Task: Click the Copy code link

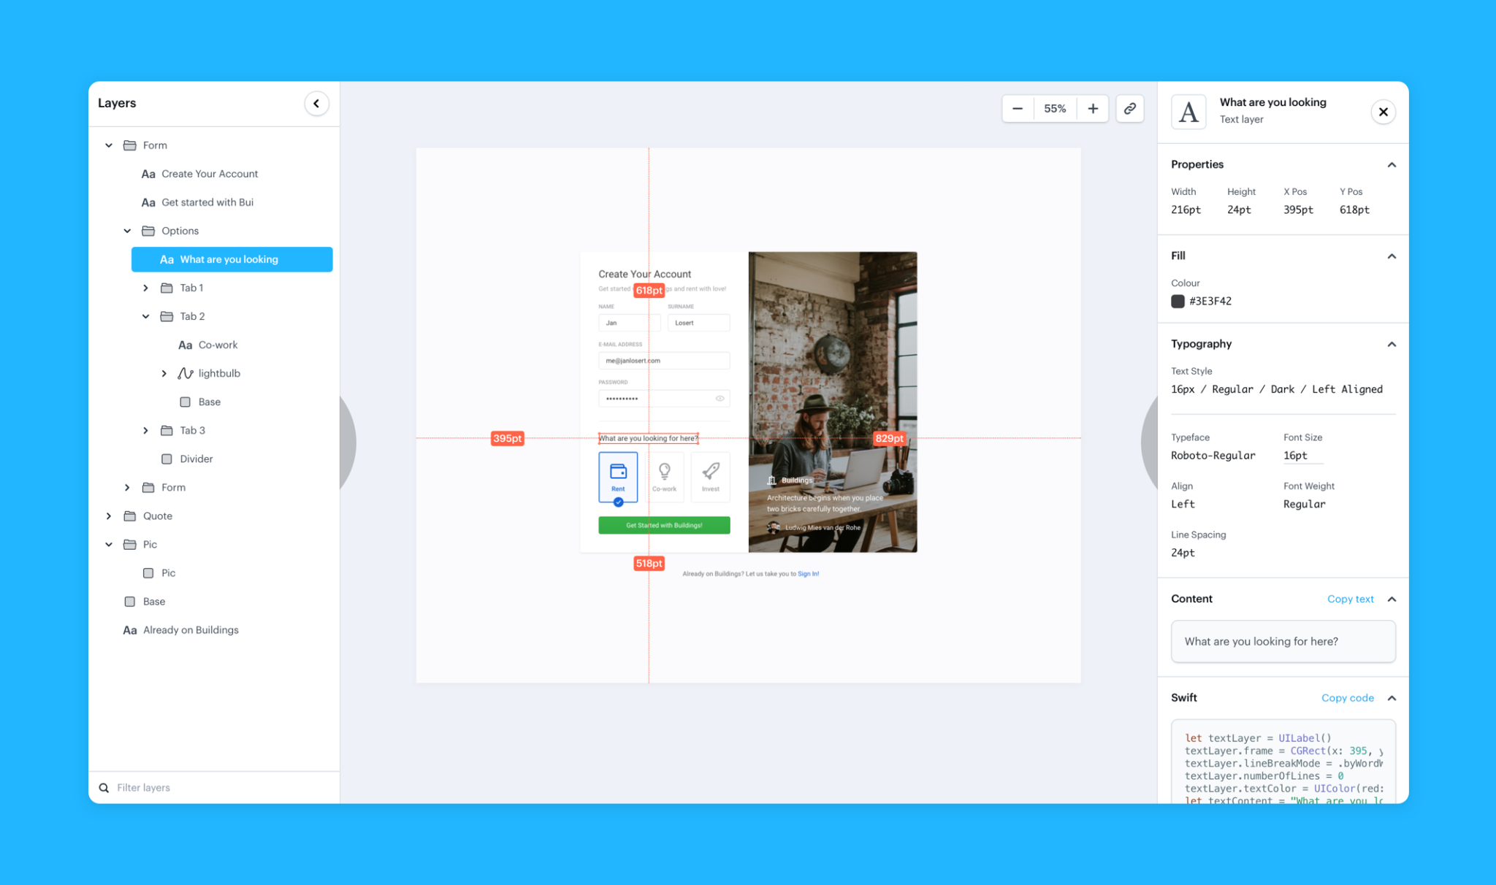Action: (1347, 698)
